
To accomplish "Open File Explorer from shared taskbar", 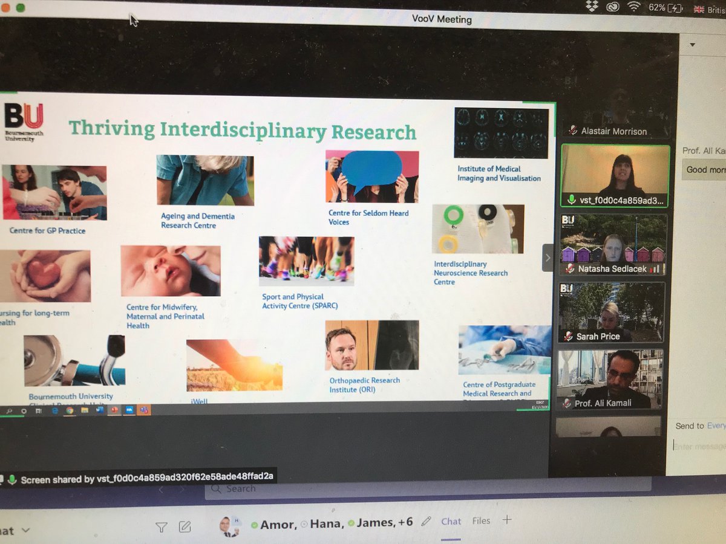I will [84, 410].
